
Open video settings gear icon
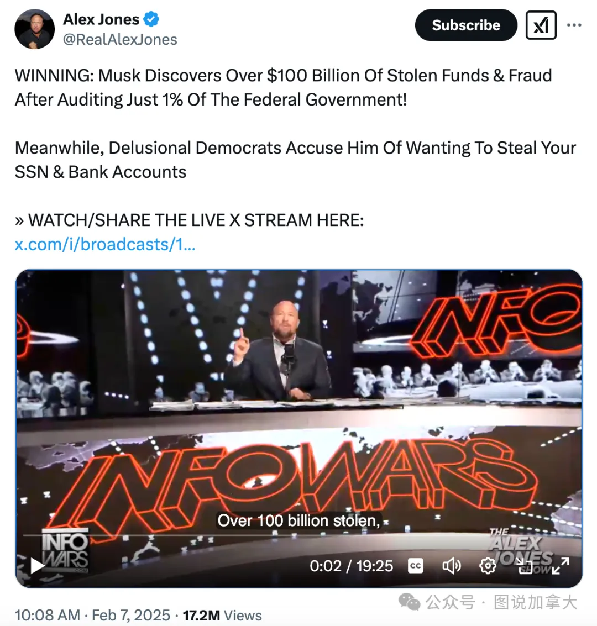tap(488, 566)
